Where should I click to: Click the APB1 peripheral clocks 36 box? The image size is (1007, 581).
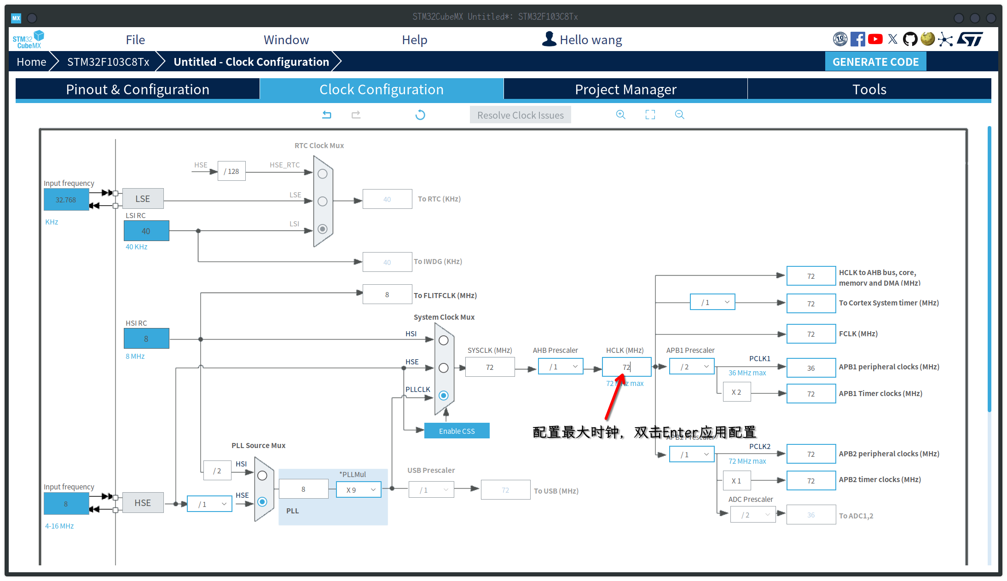click(x=811, y=368)
